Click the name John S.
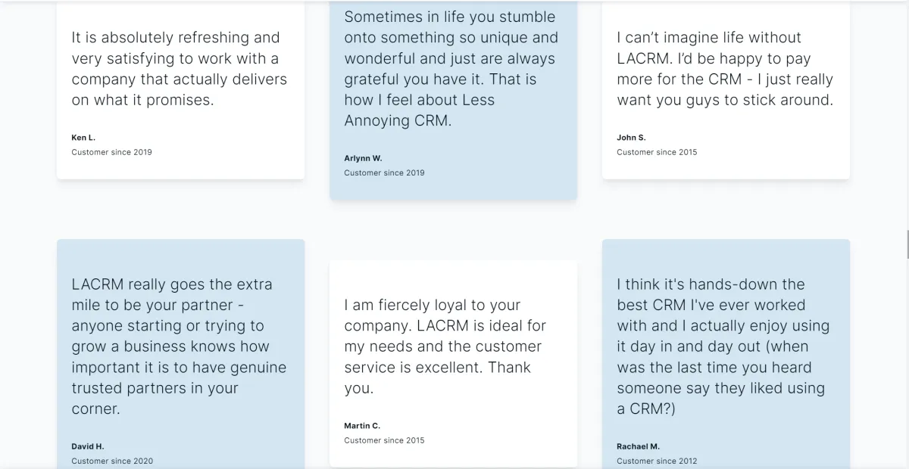This screenshot has height=469, width=909. [x=631, y=138]
